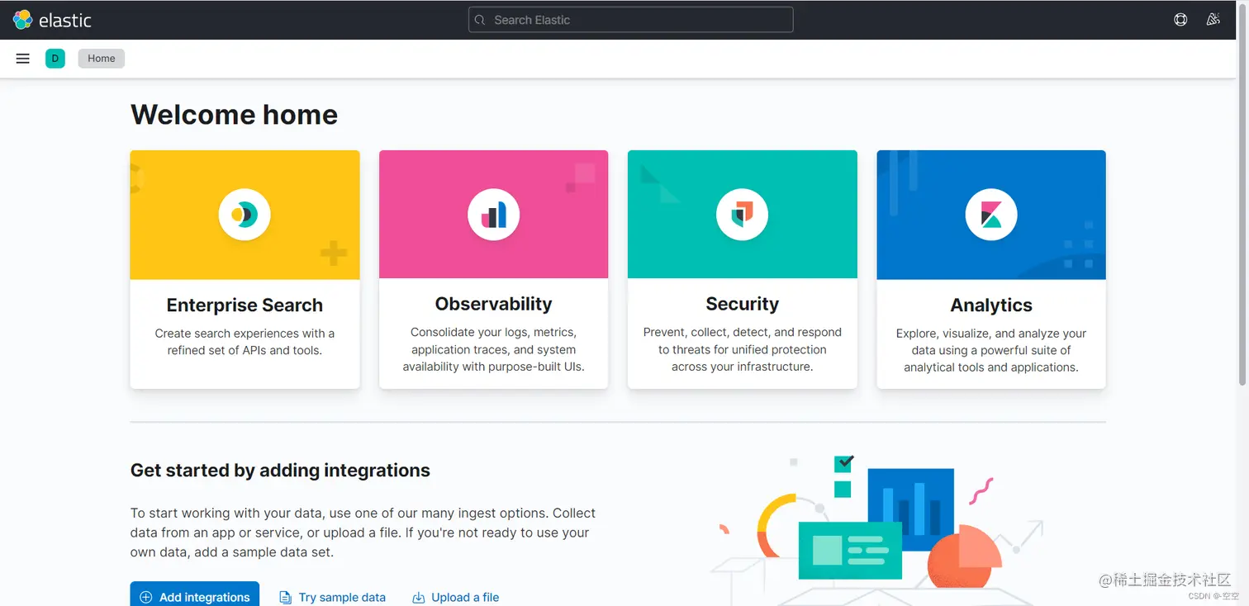Open the space selector avatar D
The width and height of the screenshot is (1249, 606).
pos(55,59)
